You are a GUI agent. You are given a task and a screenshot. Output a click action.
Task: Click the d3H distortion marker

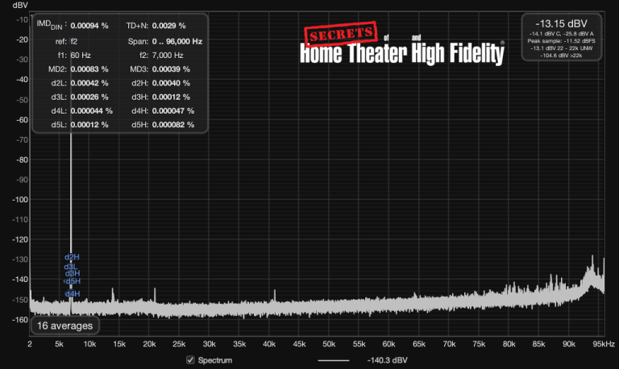(73, 274)
